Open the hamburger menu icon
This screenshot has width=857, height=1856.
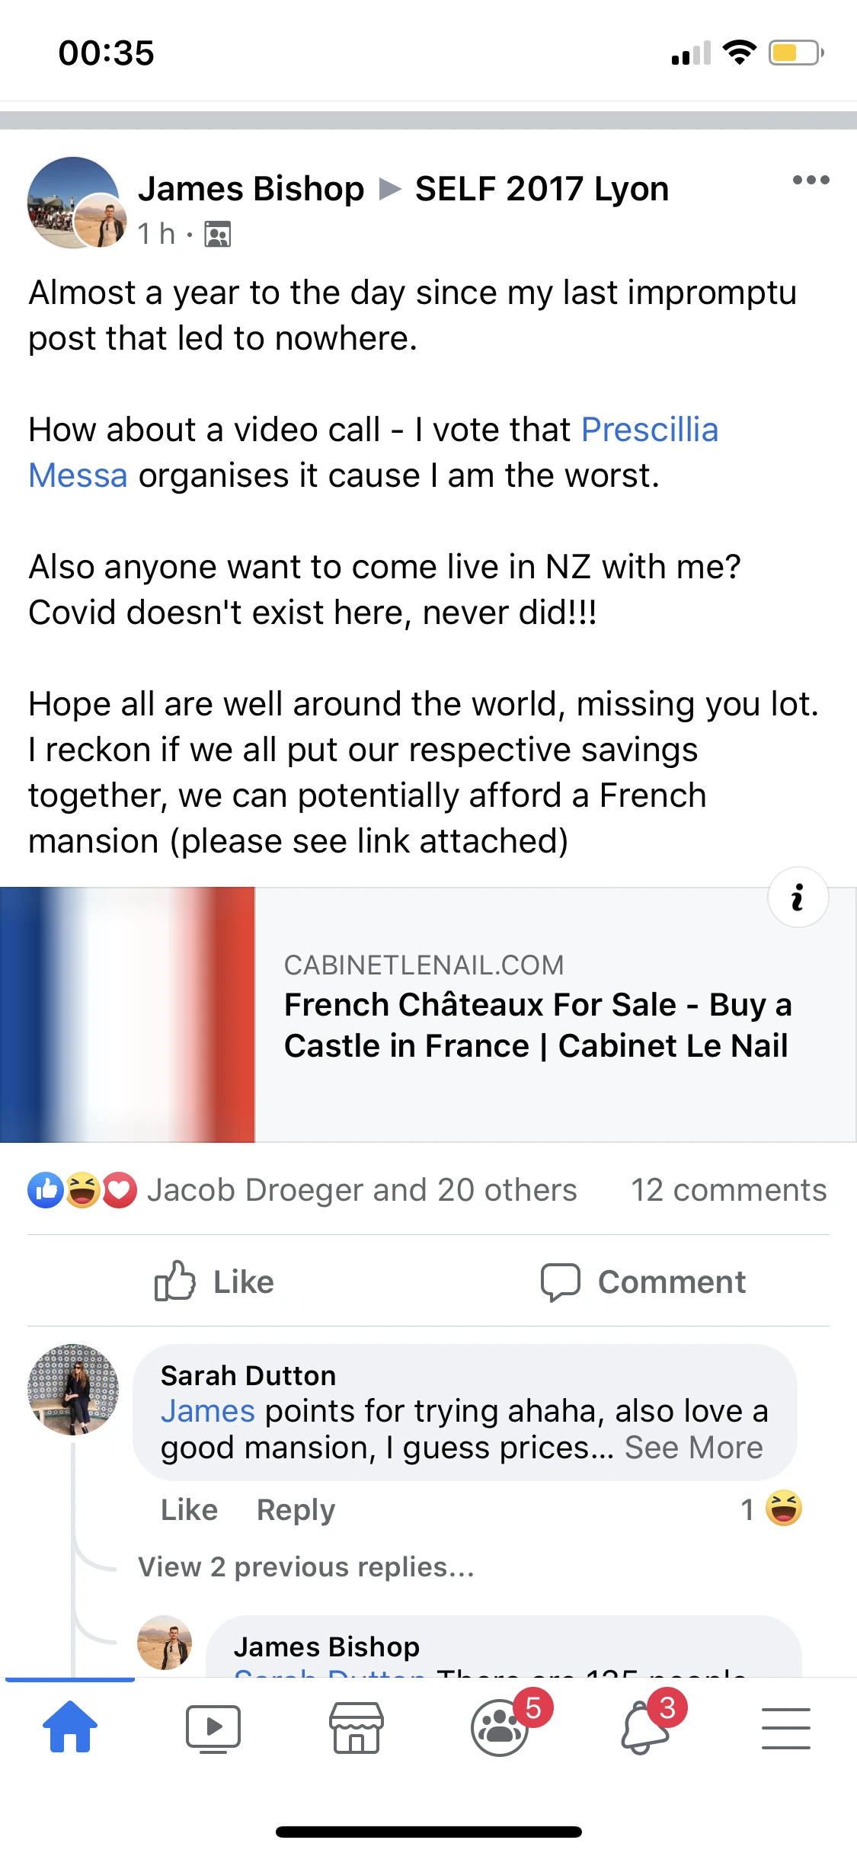tap(785, 1728)
